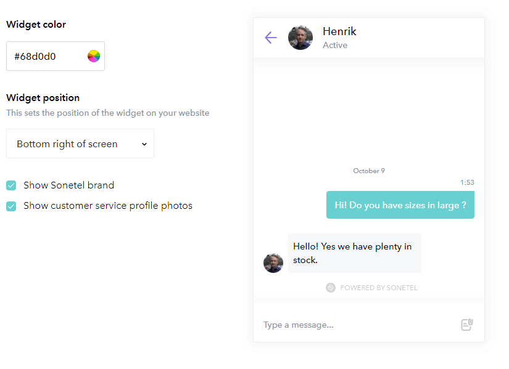Click the Sonetel logo icon in footer
The width and height of the screenshot is (509, 369).
[x=331, y=288]
